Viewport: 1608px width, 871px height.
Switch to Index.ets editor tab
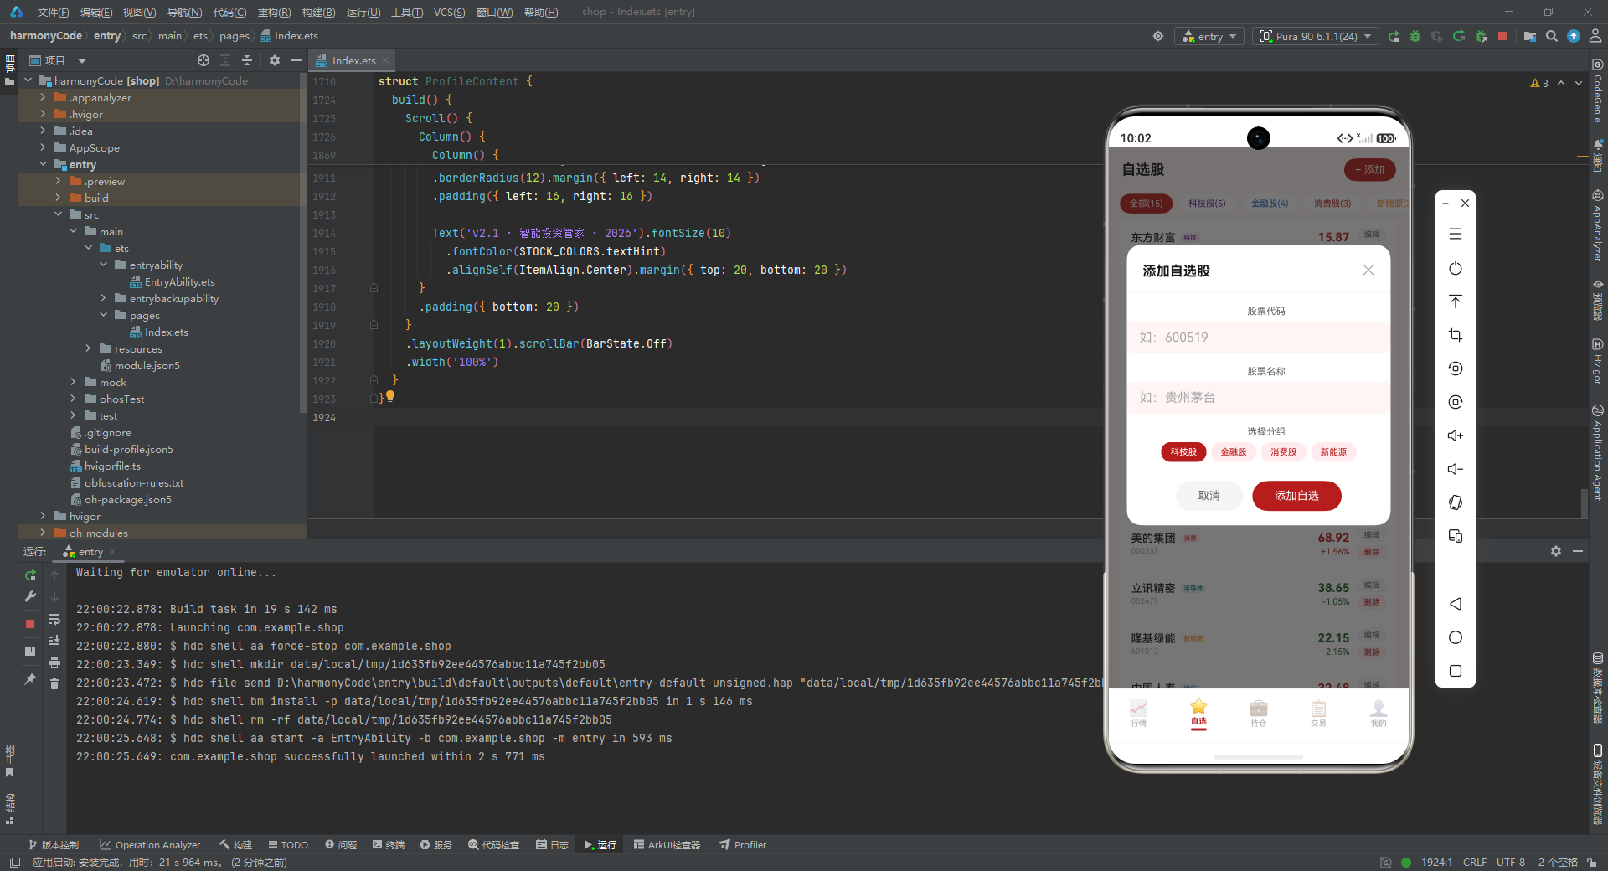click(352, 60)
